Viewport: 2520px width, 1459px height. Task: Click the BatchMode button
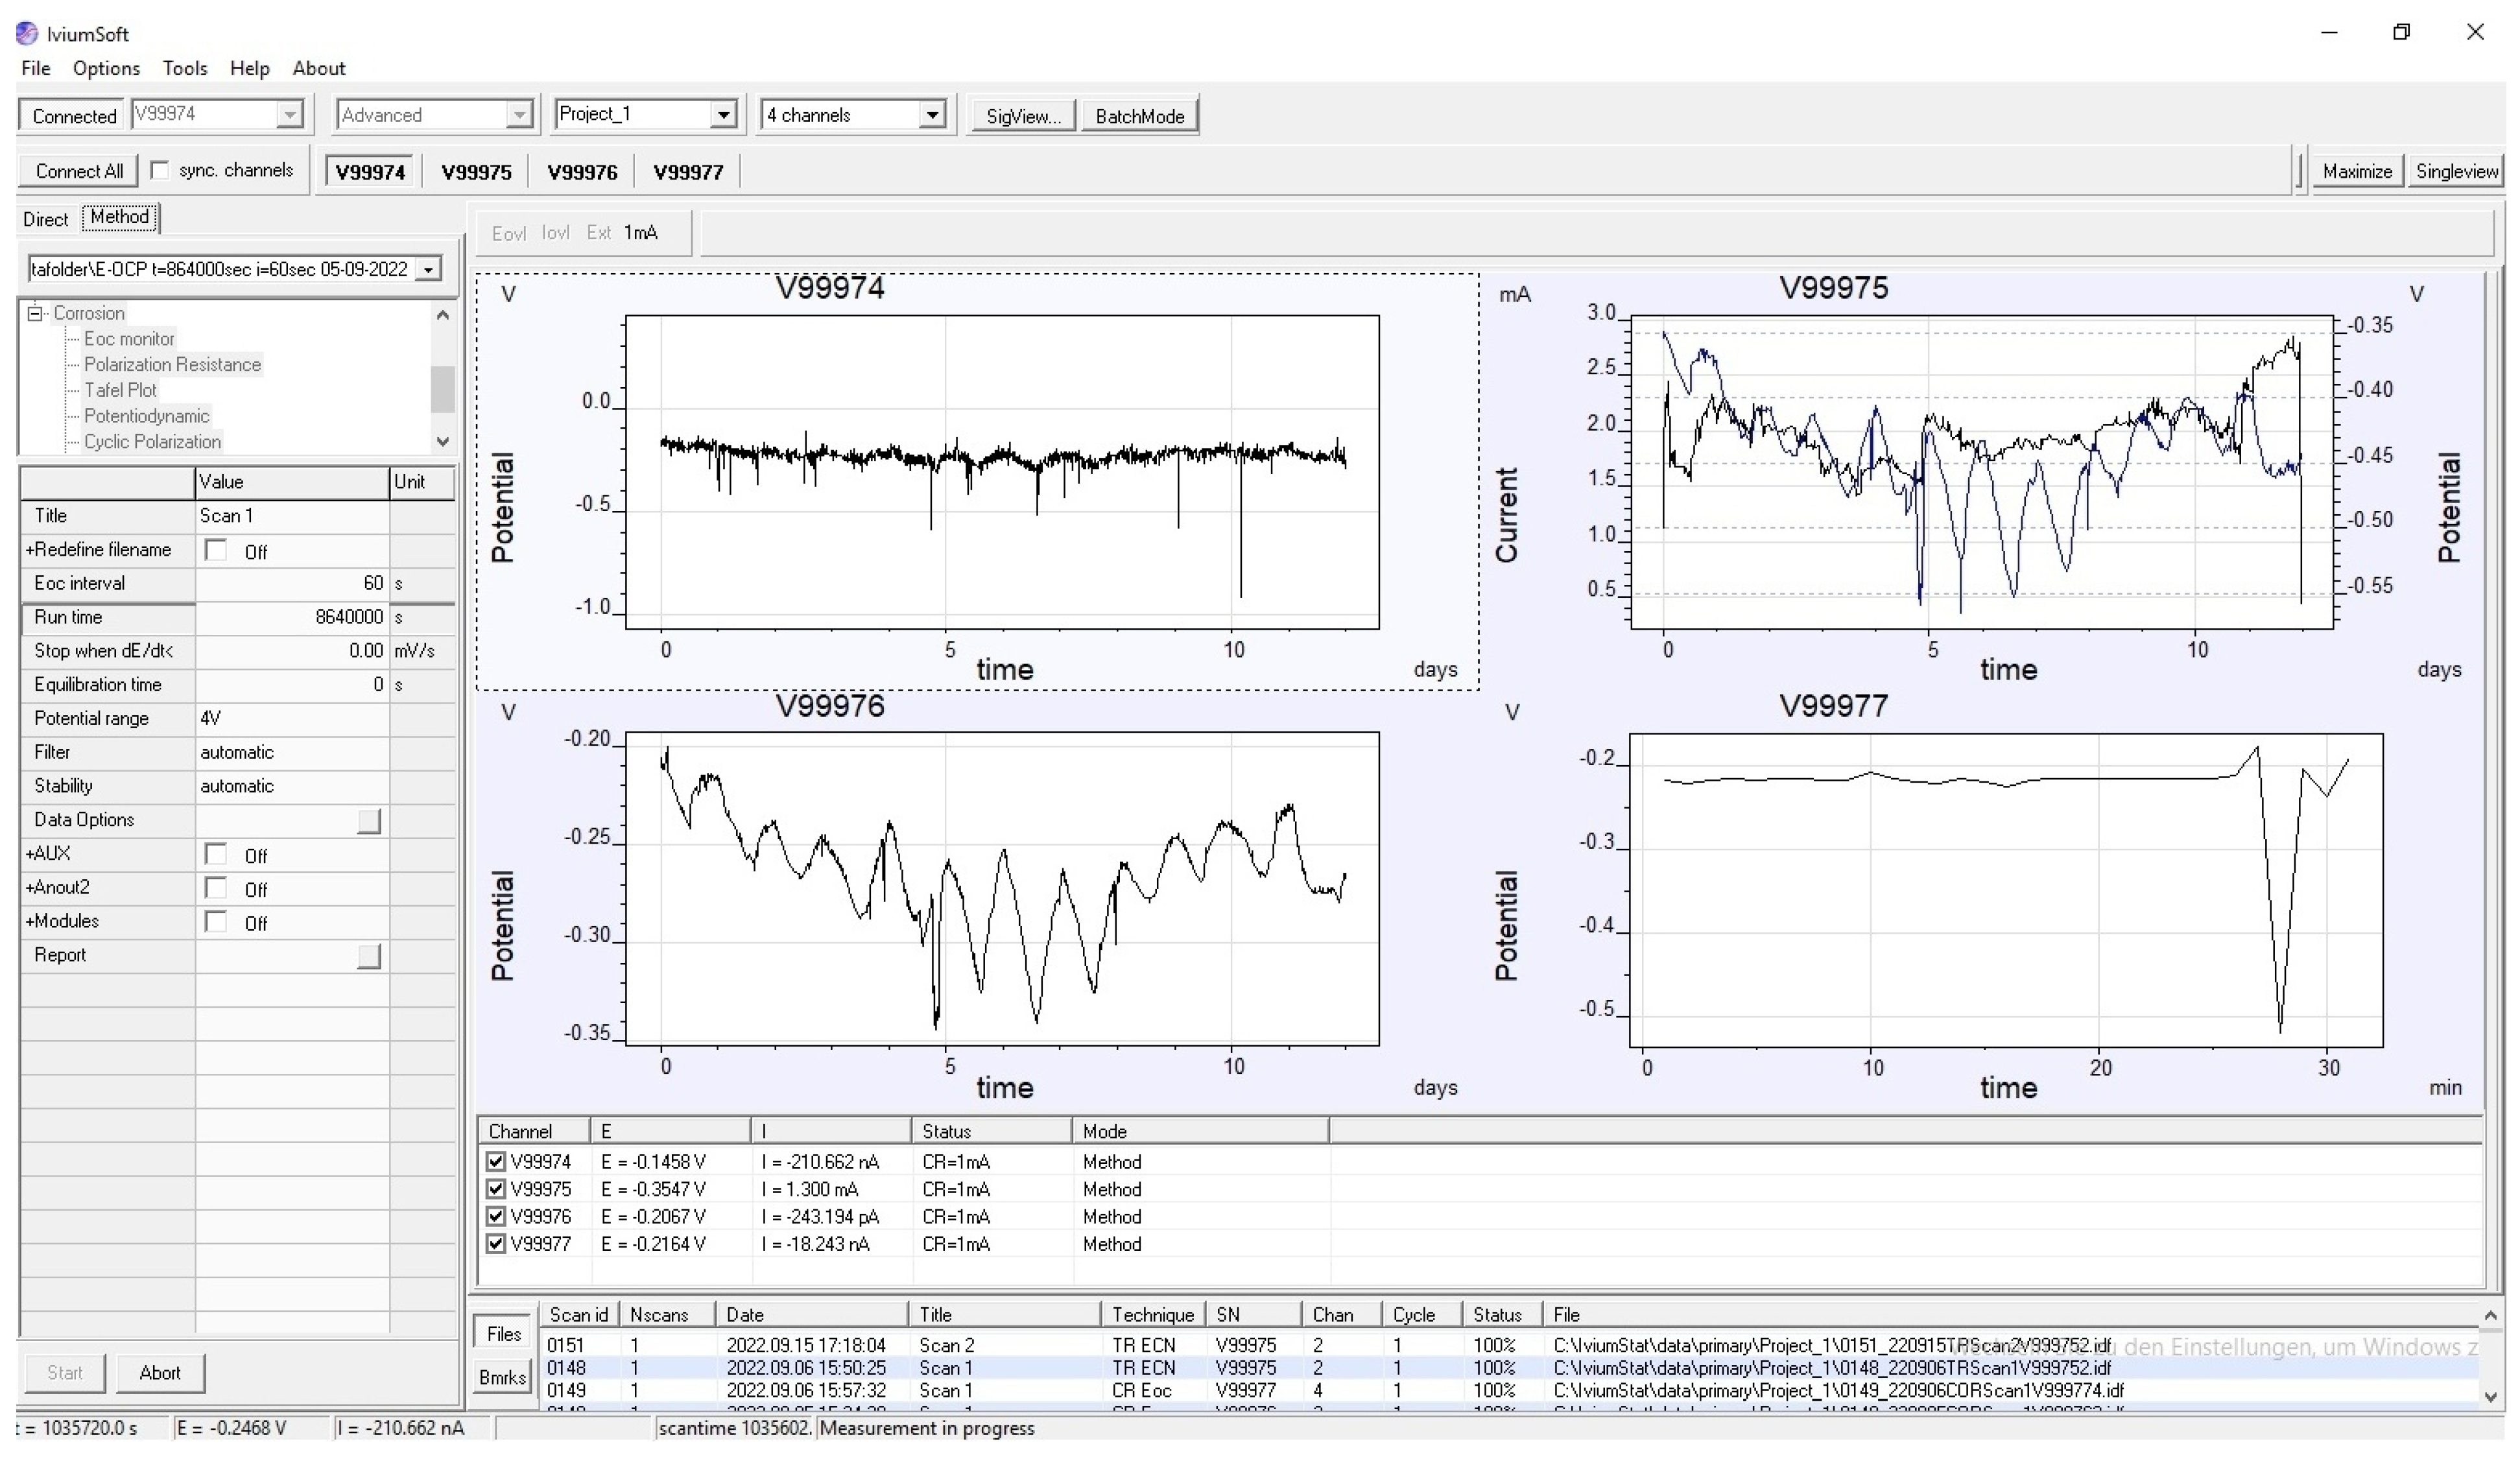(1139, 116)
